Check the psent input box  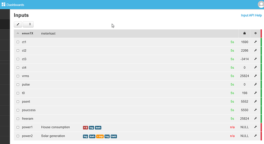(18, 102)
